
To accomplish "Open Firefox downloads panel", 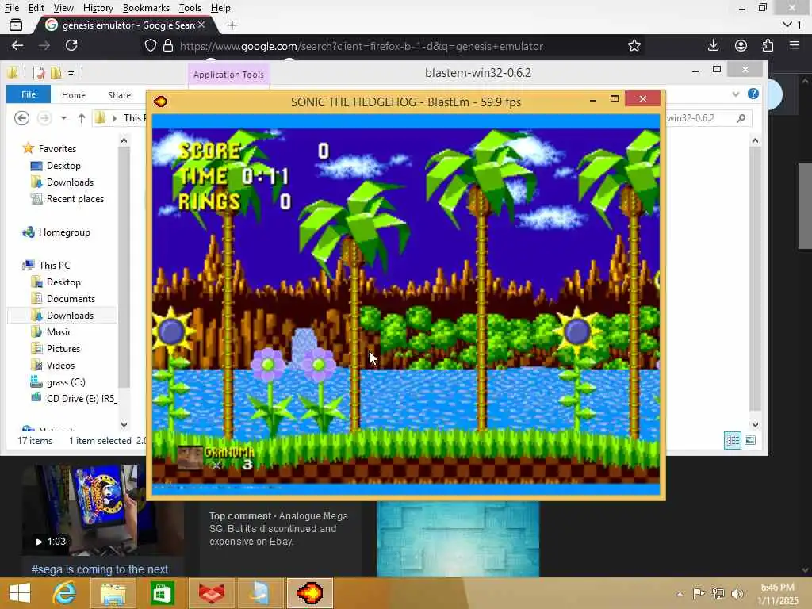I will (x=713, y=45).
